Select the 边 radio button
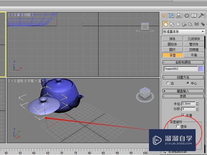207x155 pixels. click(168, 83)
